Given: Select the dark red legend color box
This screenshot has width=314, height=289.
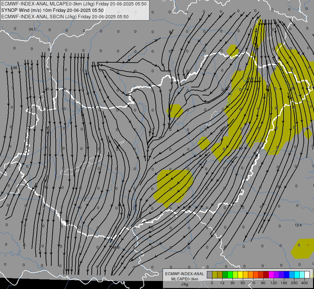Looking at the screenshot, I should point(266,275).
